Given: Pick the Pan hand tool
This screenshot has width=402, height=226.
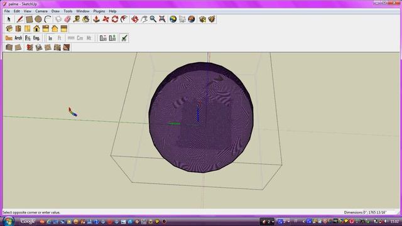Looking at the screenshot, I should (x=144, y=19).
